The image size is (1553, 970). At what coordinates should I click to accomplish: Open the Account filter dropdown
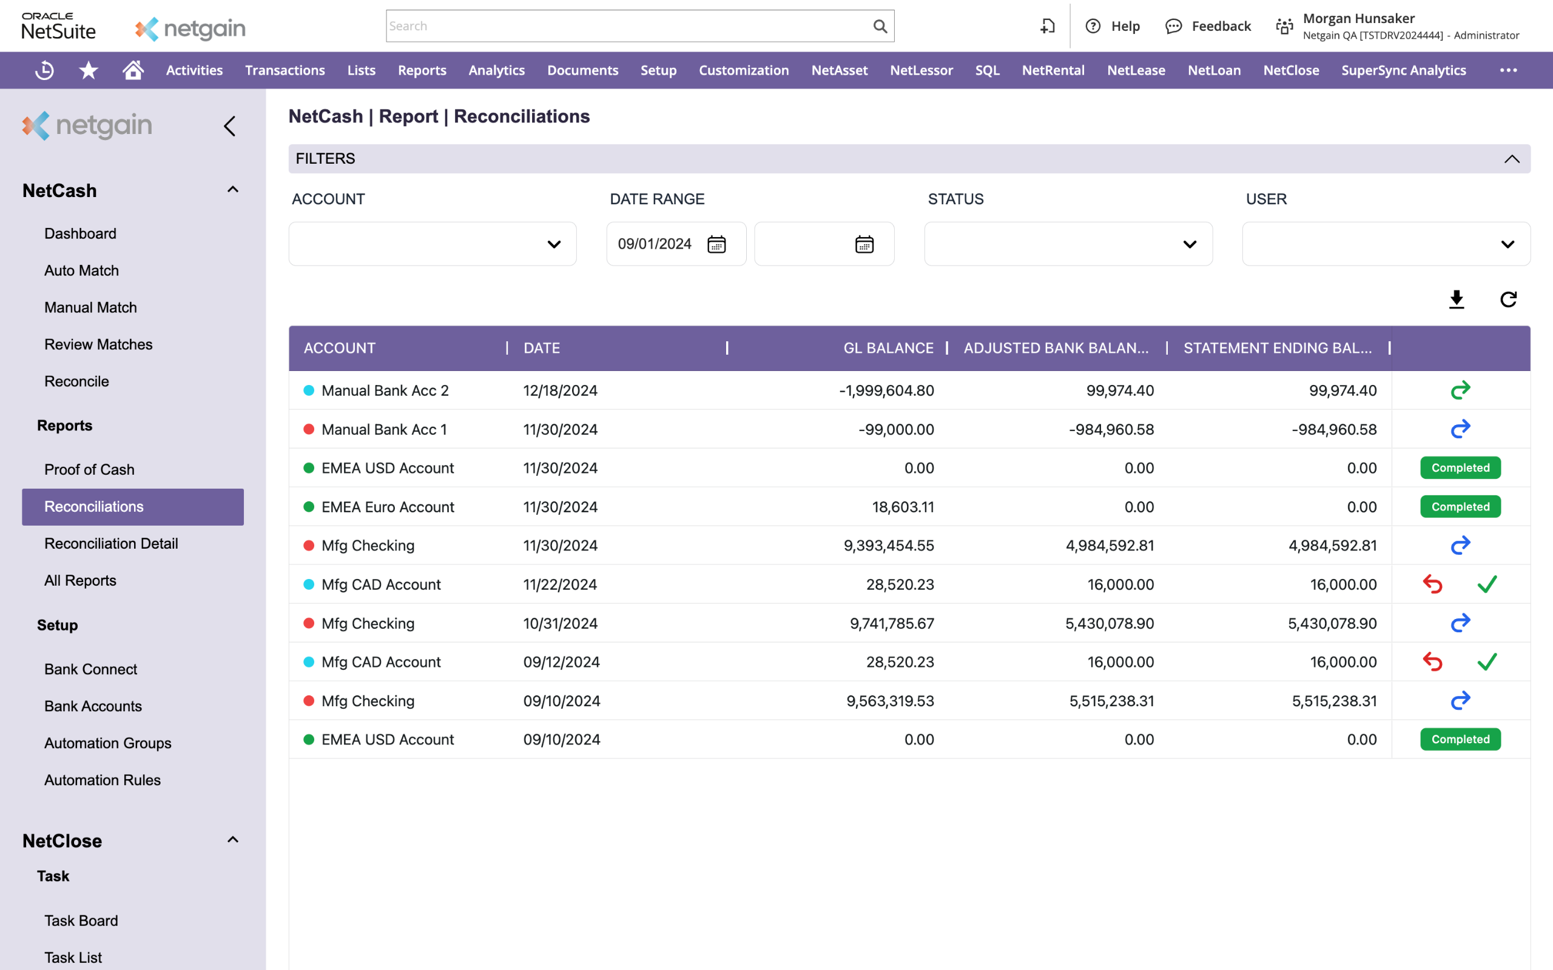pyautogui.click(x=433, y=244)
